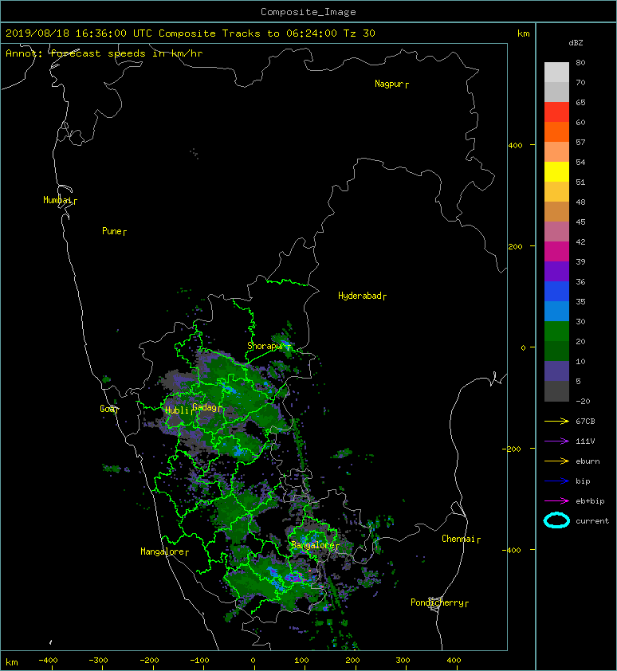Click the Composite_Image title text

[308, 12]
